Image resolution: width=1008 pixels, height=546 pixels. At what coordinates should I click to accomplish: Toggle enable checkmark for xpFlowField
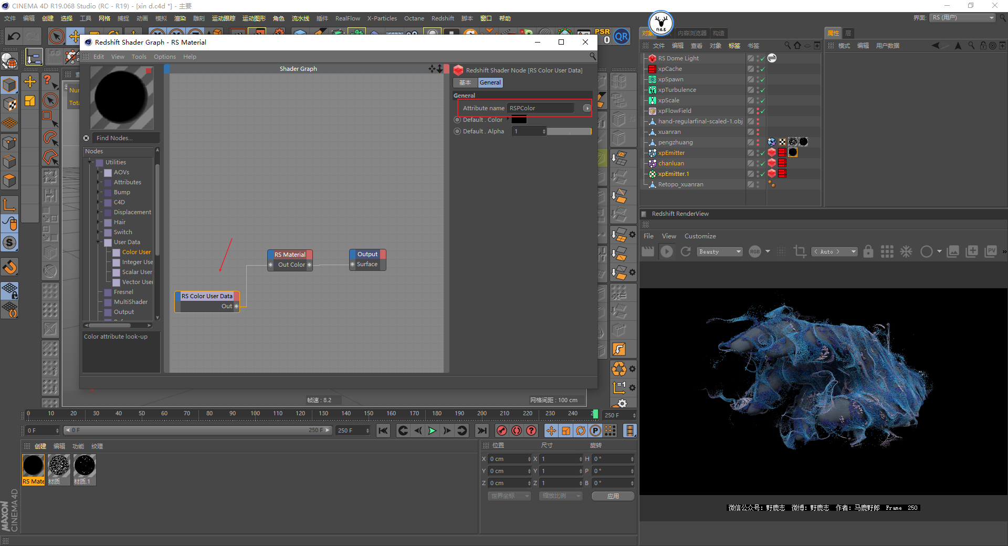[x=763, y=111]
